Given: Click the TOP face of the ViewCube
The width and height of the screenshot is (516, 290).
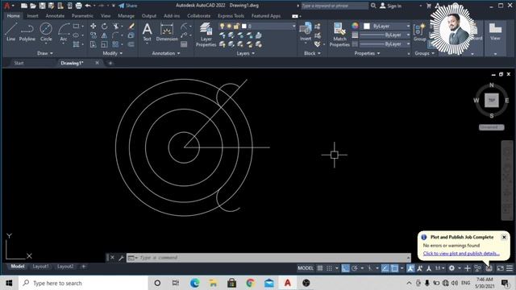Looking at the screenshot, I should [x=492, y=100].
